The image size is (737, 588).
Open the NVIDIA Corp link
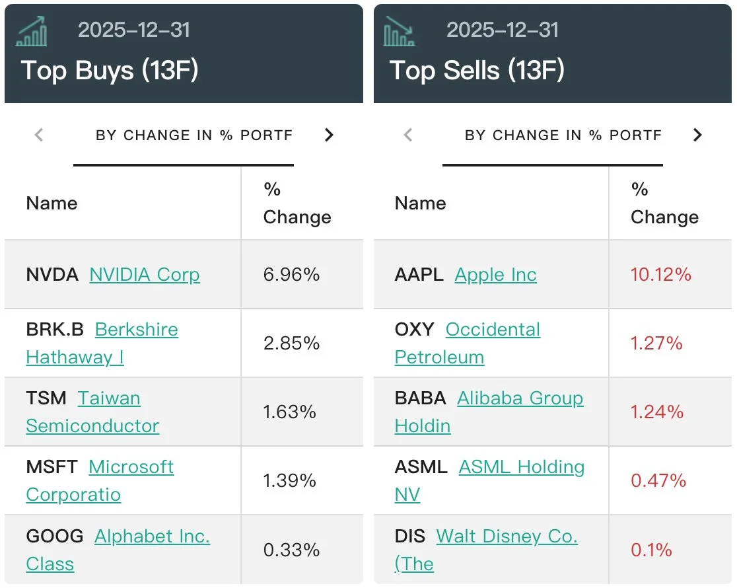tap(145, 275)
